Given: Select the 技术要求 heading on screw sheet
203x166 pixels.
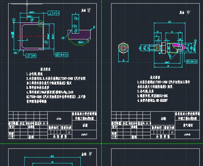Looking at the screenshot, I should pos(155,77).
